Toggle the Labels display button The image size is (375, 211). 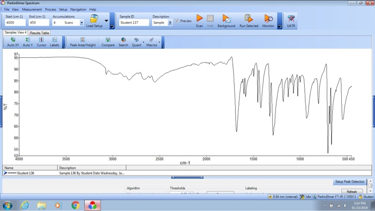tap(55, 42)
